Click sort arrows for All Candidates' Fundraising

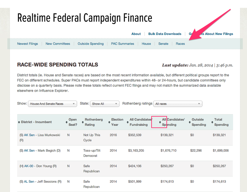tap(128, 122)
